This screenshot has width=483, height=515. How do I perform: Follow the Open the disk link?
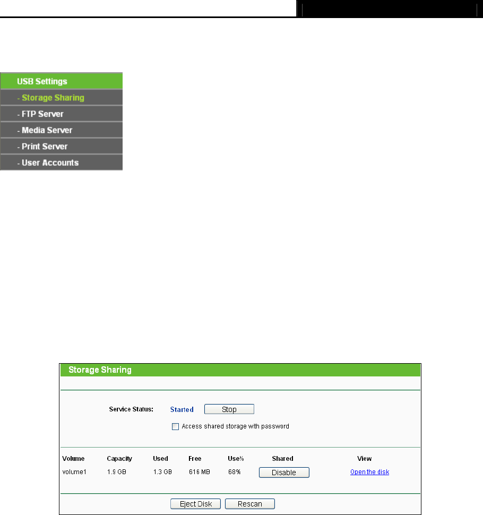(x=370, y=472)
